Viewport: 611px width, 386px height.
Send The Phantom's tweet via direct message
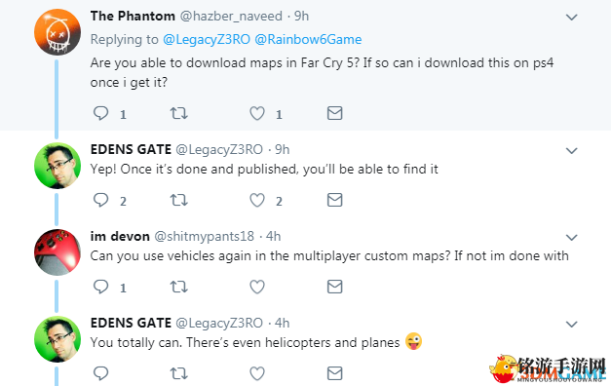[x=334, y=113]
